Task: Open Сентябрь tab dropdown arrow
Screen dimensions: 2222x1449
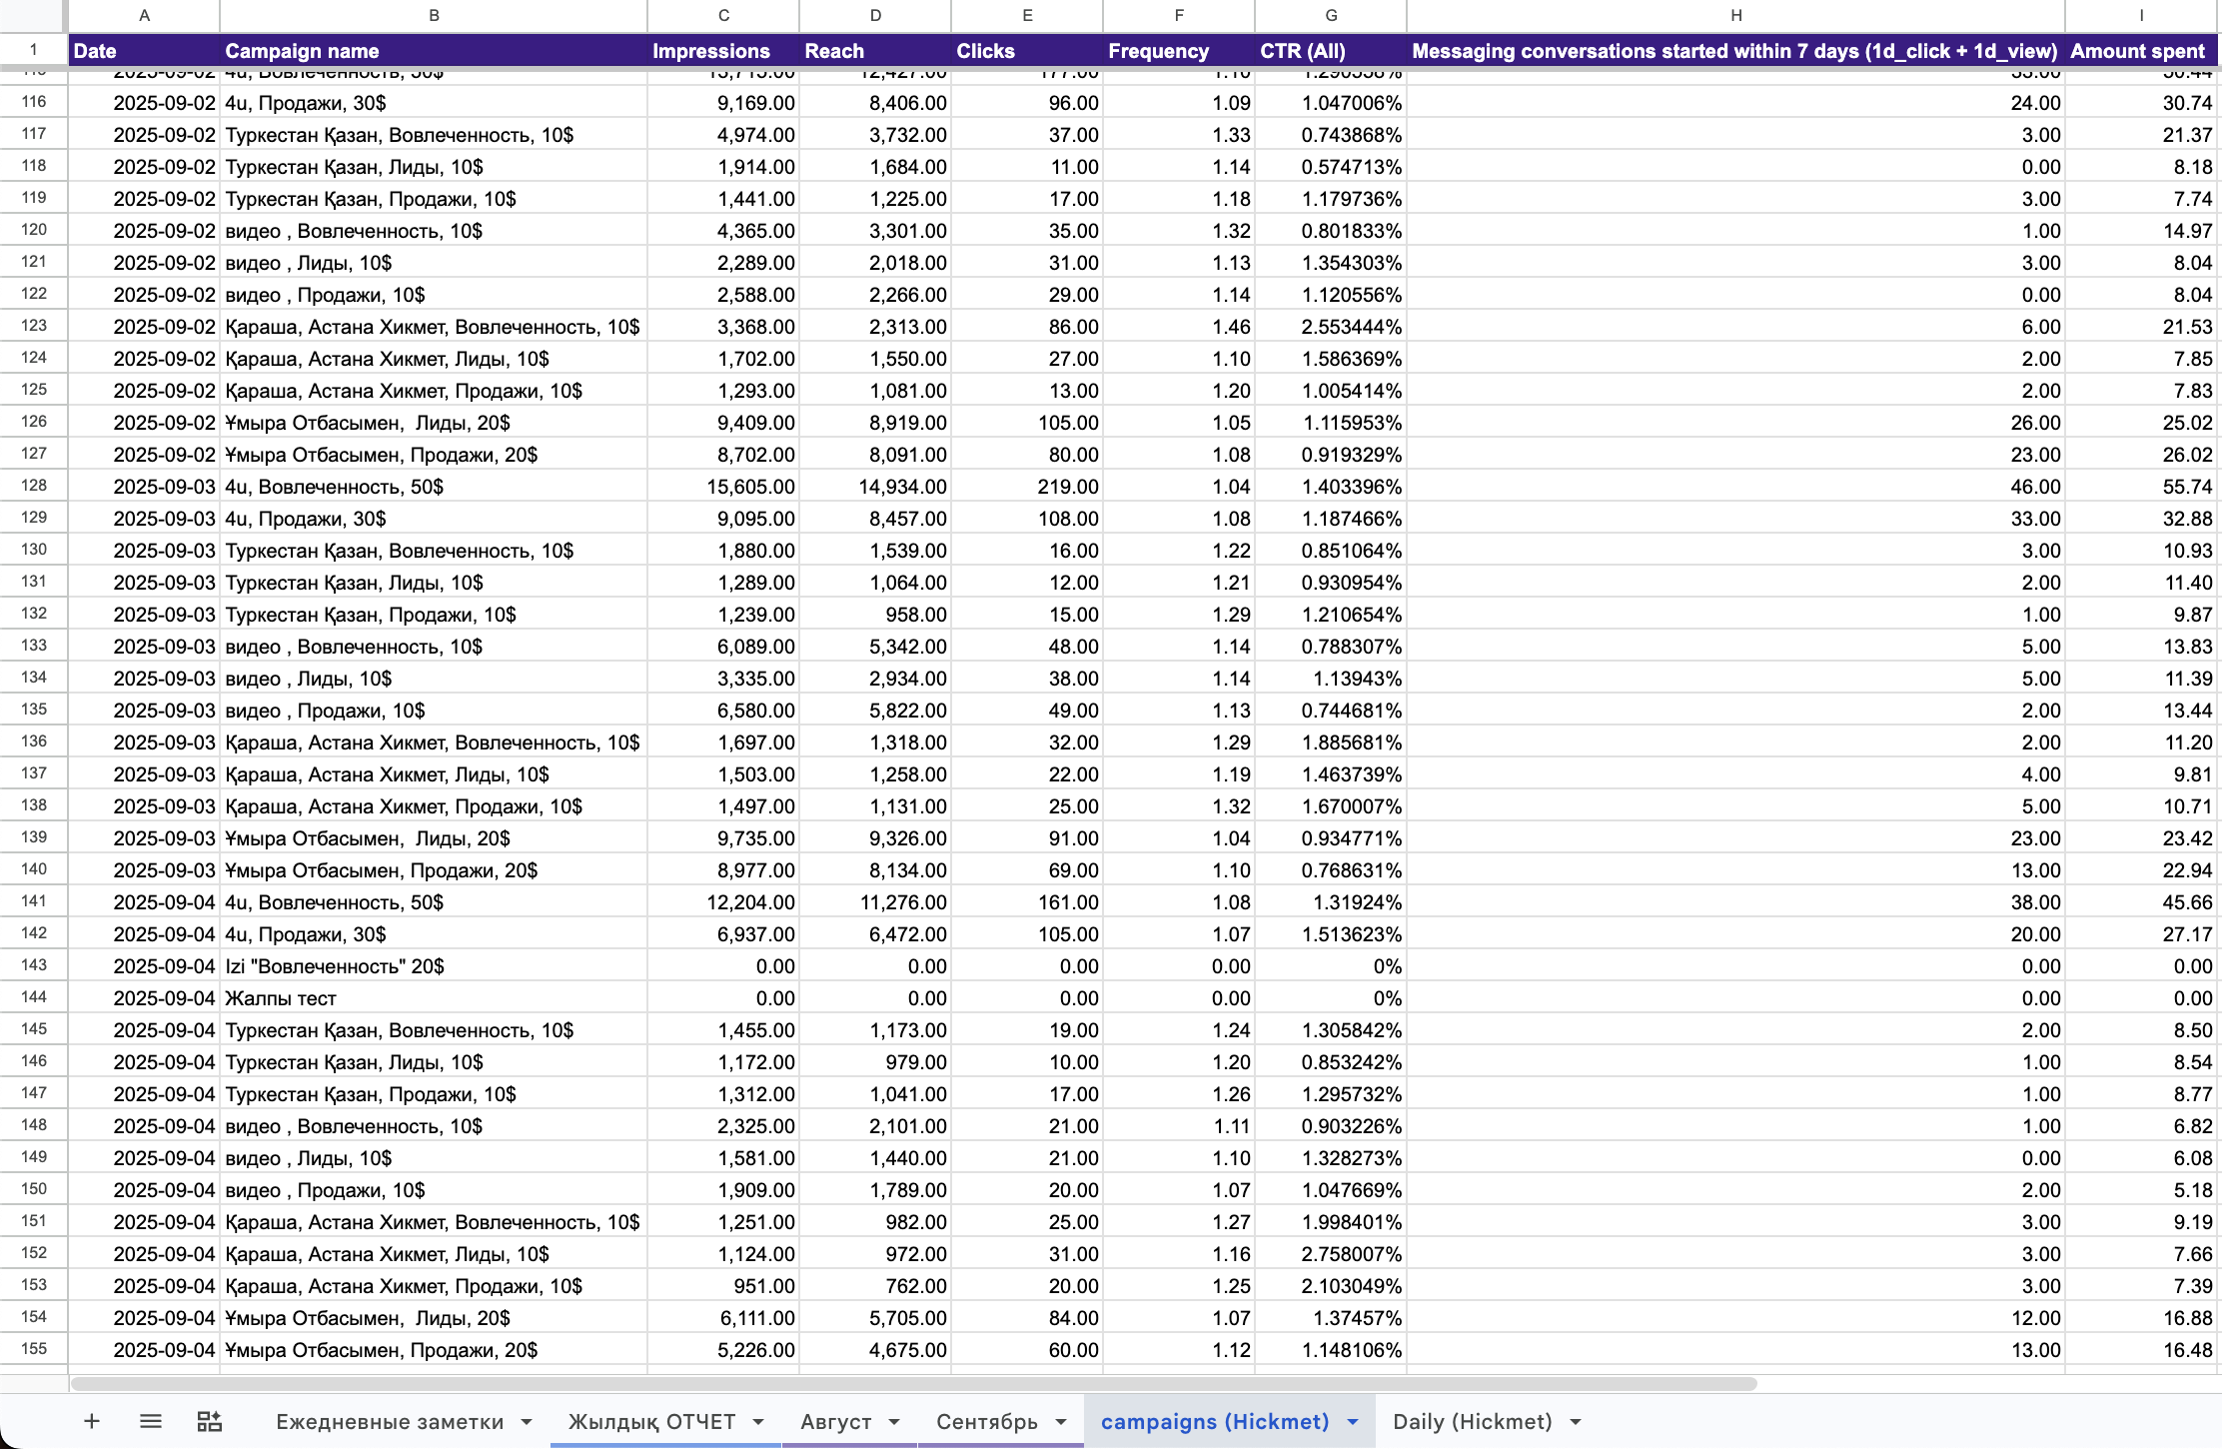Action: tap(1061, 1422)
